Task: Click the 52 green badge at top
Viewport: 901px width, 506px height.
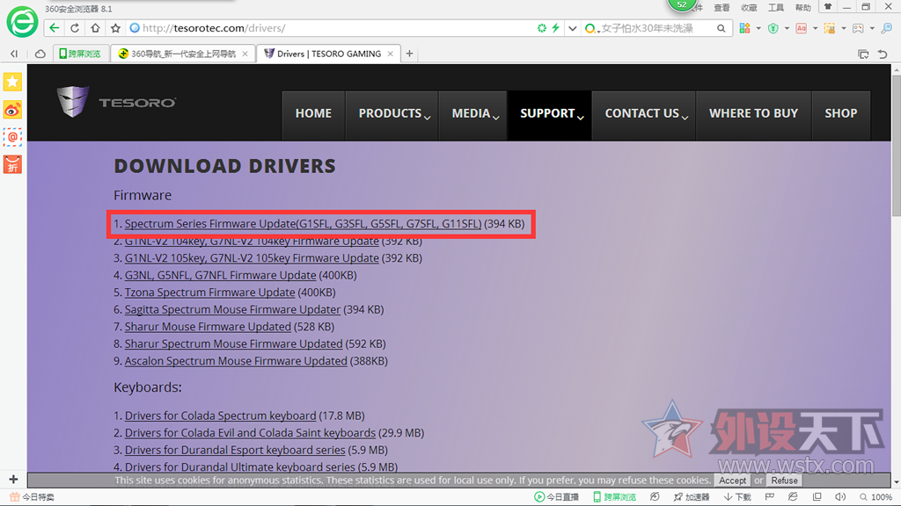Action: [x=682, y=4]
